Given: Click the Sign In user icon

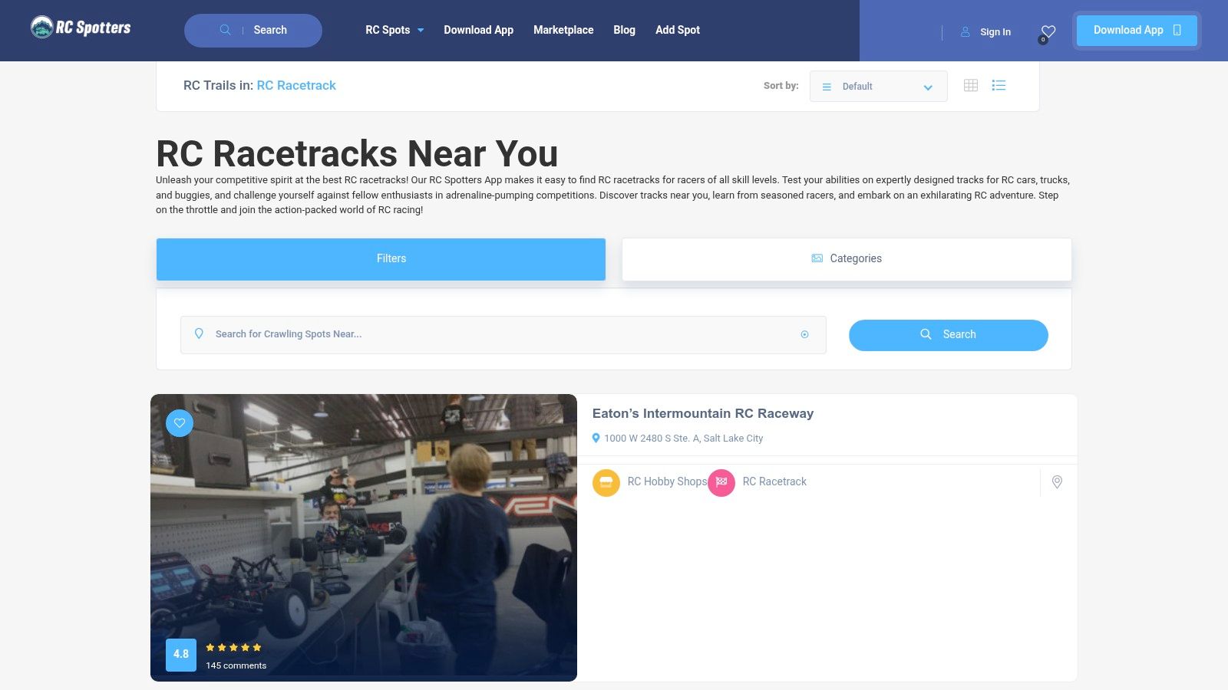Looking at the screenshot, I should click(x=966, y=31).
